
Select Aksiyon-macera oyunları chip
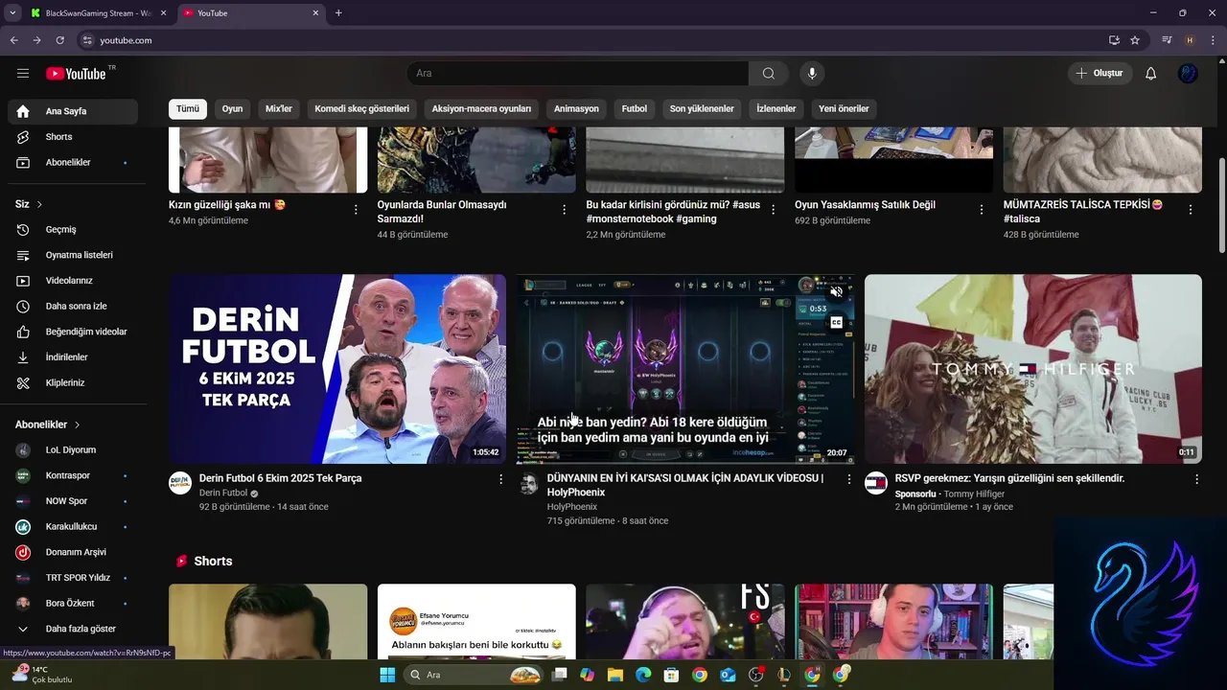click(481, 109)
